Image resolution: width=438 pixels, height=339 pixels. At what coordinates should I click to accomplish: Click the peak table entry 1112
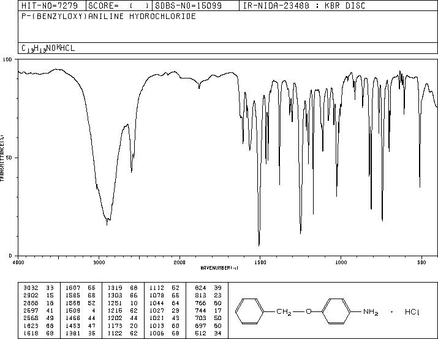pos(157,288)
